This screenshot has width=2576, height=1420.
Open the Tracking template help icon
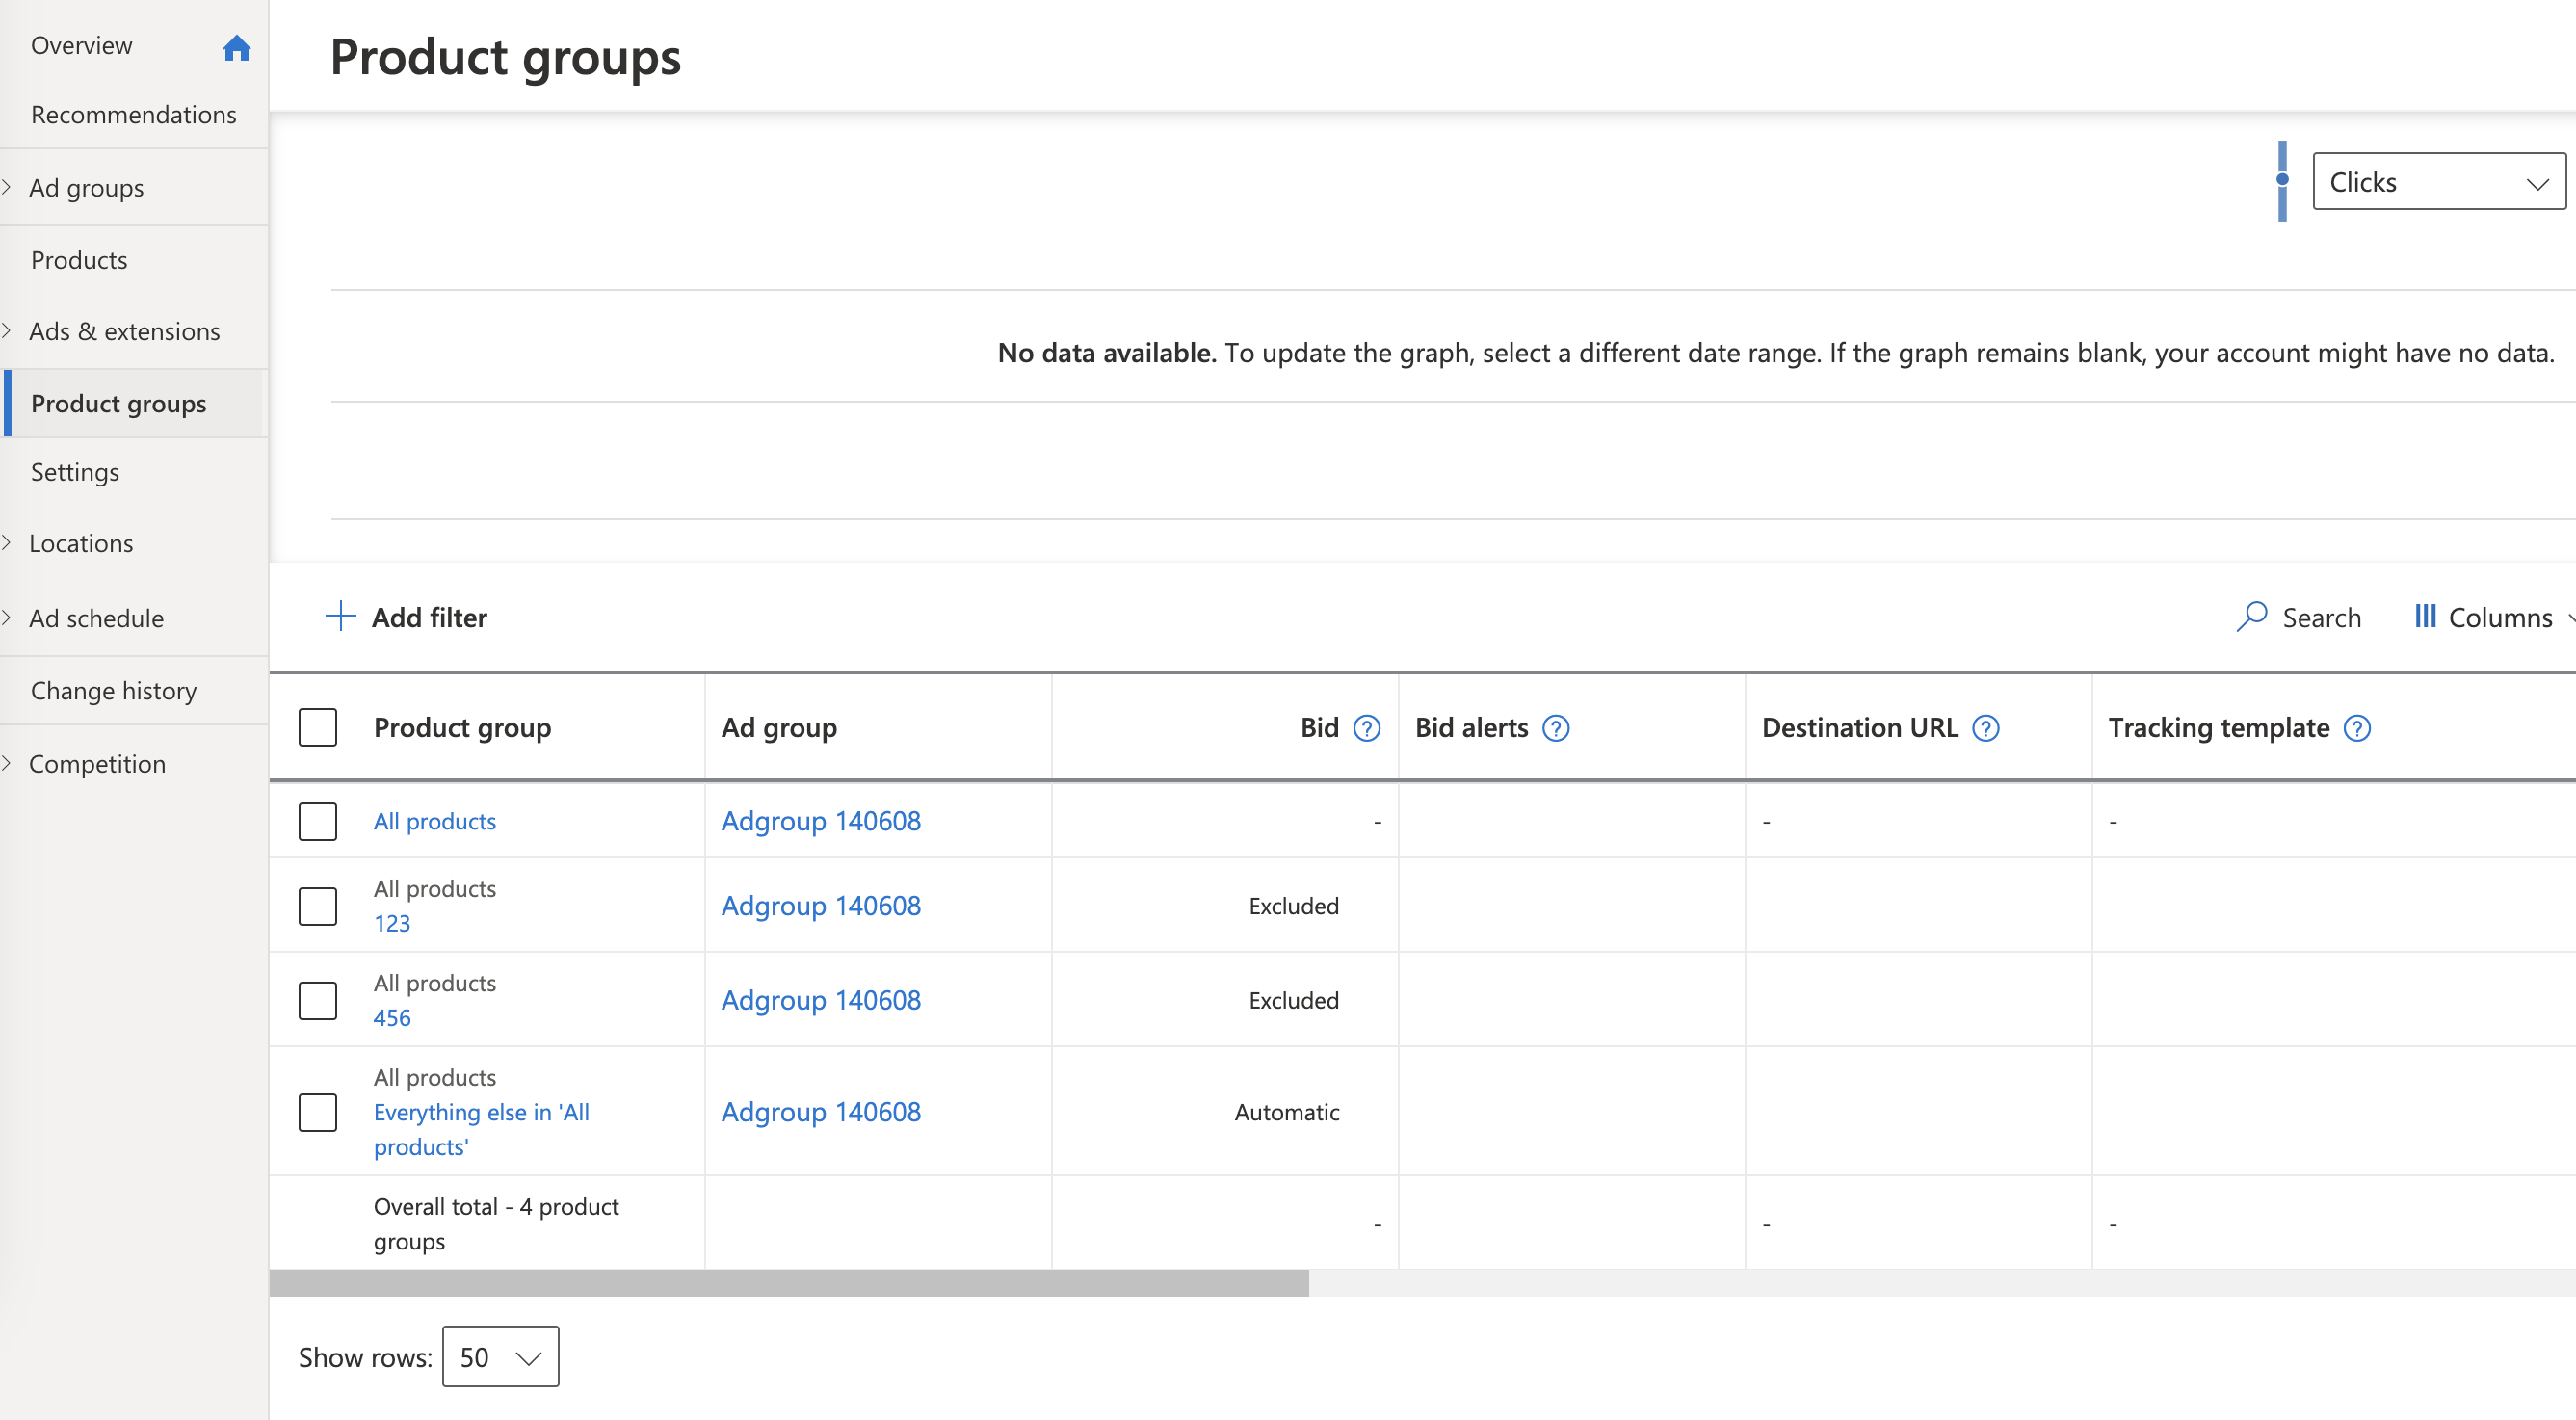(x=2356, y=728)
